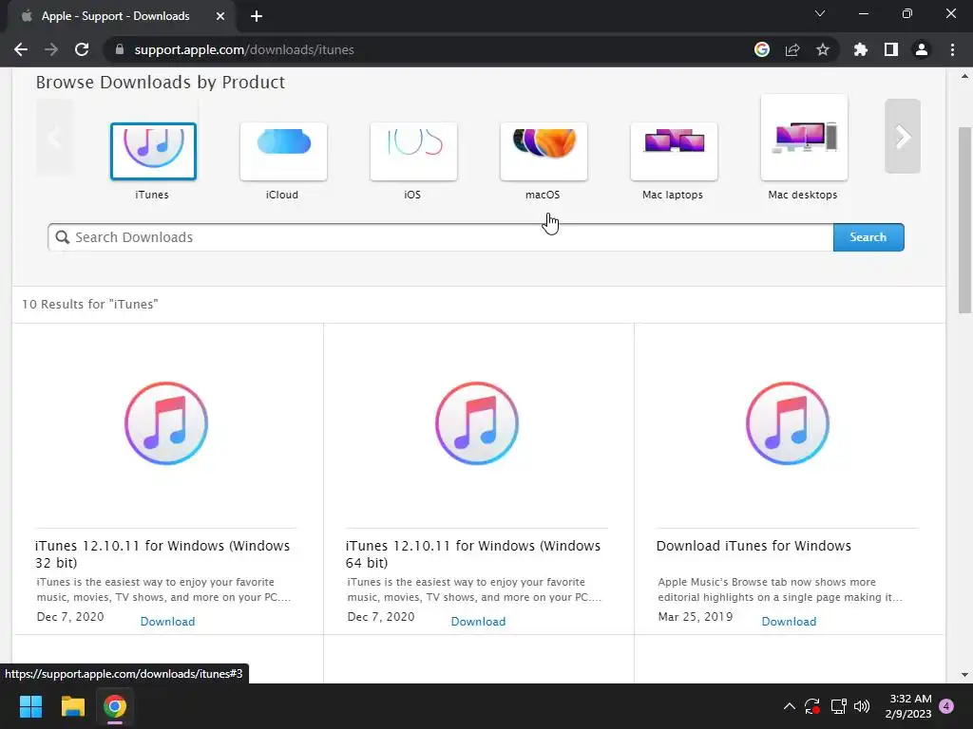The width and height of the screenshot is (973, 729).
Task: Click iTunes logo above 32 bit result
Action: tap(166, 423)
